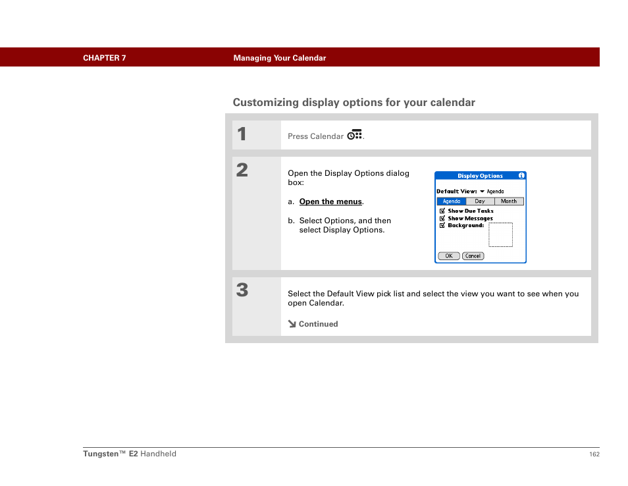This screenshot has height=486, width=628.
Task: Uncheck the Show Messages checkbox
Action: point(442,219)
